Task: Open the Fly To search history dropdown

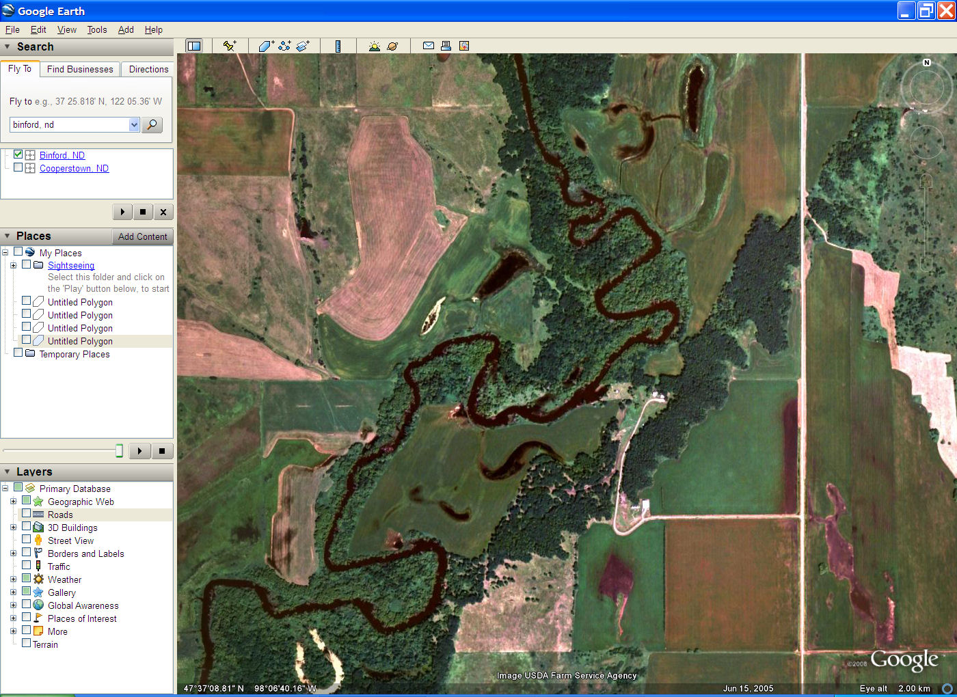Action: click(134, 124)
